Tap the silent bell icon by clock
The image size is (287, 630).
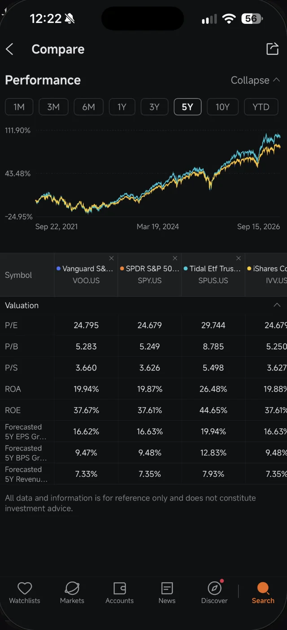point(70,18)
